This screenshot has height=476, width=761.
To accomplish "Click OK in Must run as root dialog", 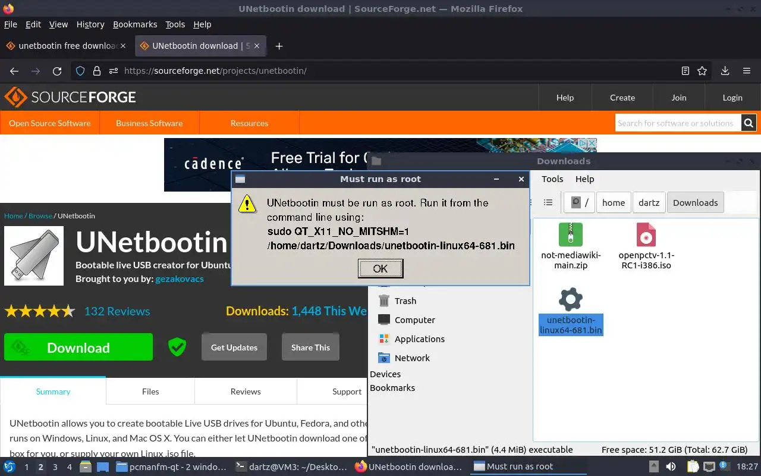I will 380,268.
